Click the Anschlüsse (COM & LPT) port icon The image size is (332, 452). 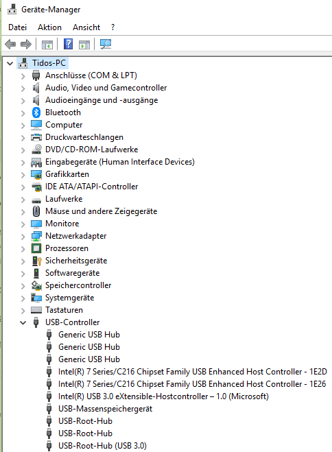36,75
